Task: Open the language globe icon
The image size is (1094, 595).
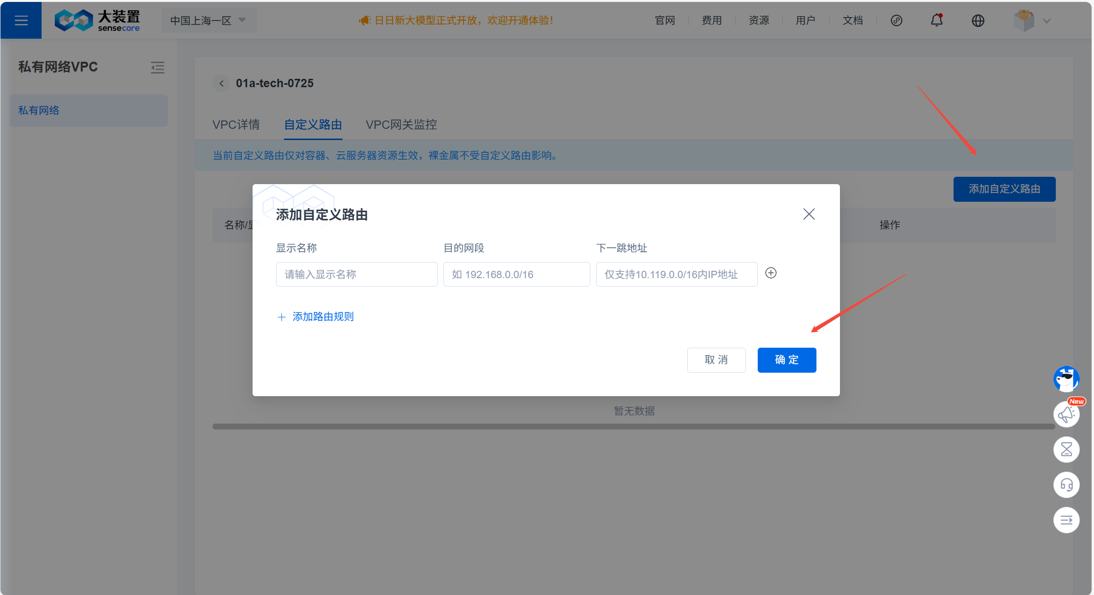Action: (978, 20)
